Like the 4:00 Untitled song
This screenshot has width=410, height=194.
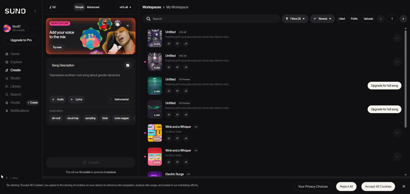point(169,67)
